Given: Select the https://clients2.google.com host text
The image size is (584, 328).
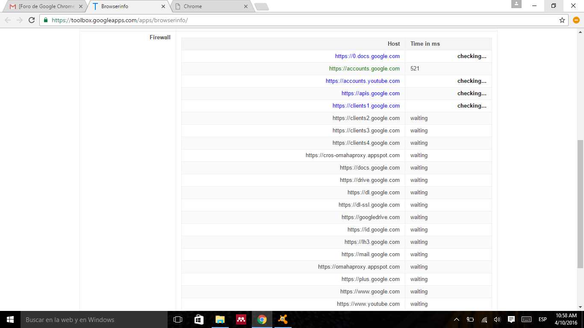Looking at the screenshot, I should (366, 118).
